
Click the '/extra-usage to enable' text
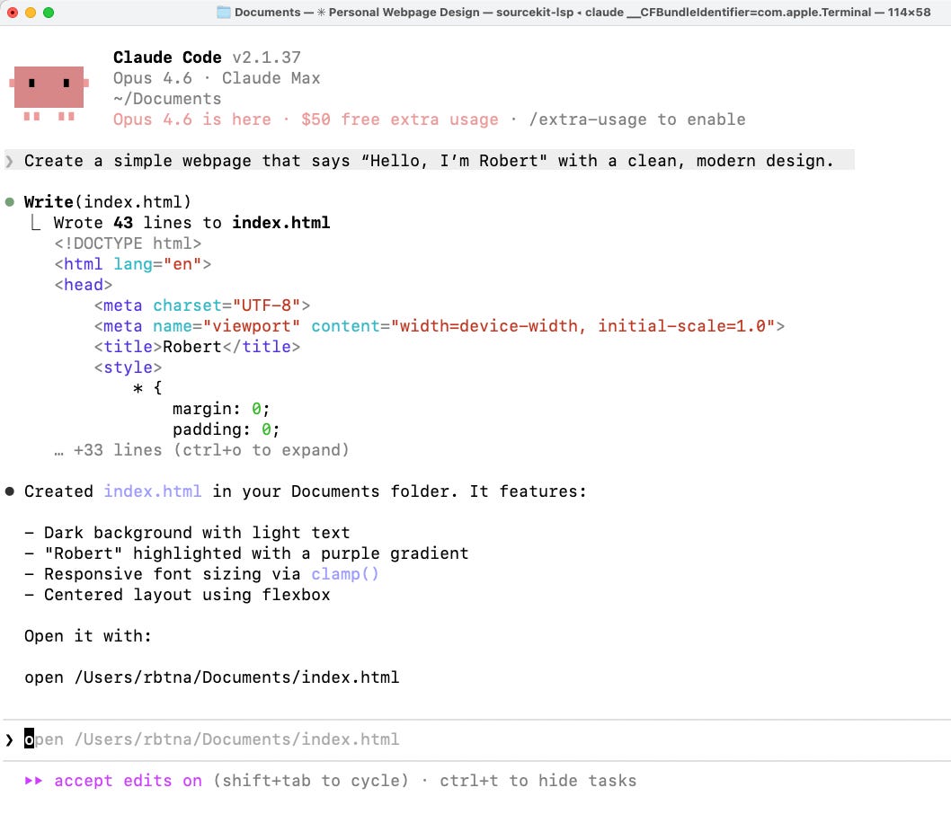pyautogui.click(x=637, y=119)
